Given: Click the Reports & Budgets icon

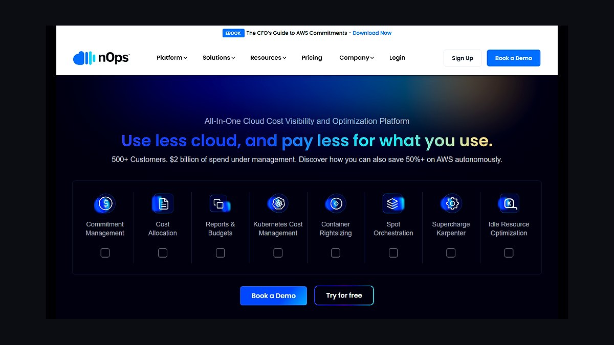Looking at the screenshot, I should point(220,203).
